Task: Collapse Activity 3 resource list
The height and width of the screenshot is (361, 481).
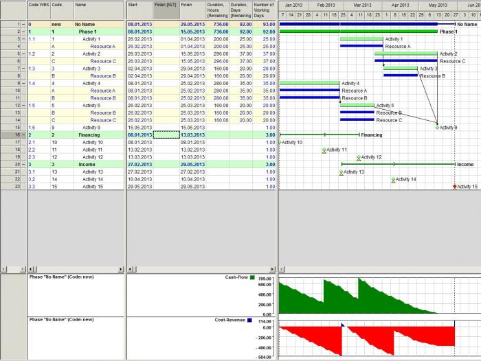Action: (x=23, y=69)
